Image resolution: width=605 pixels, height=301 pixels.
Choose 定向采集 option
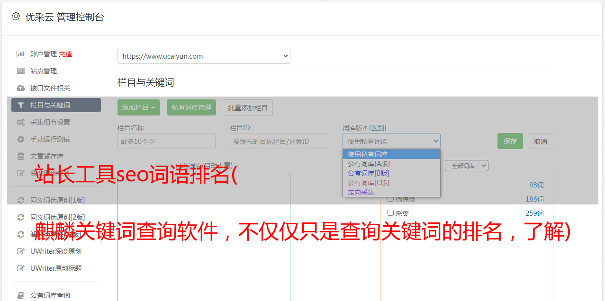[391, 192]
